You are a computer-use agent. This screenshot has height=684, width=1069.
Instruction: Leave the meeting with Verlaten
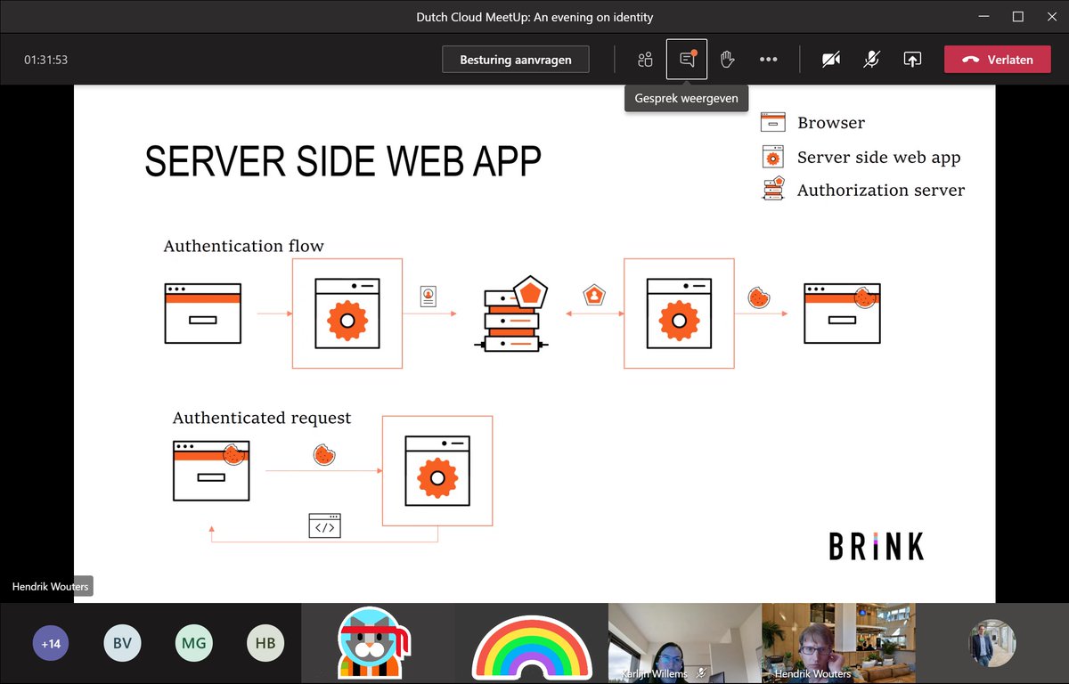tap(998, 60)
